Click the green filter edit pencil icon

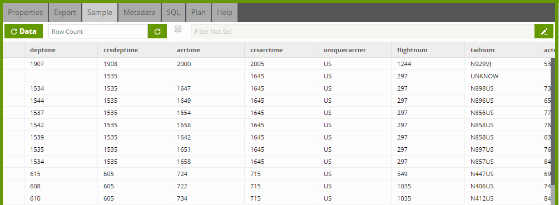tap(544, 31)
